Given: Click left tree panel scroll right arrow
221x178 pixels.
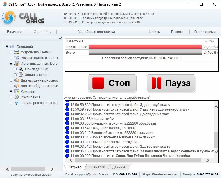Looking at the screenshot, I should point(52,169).
